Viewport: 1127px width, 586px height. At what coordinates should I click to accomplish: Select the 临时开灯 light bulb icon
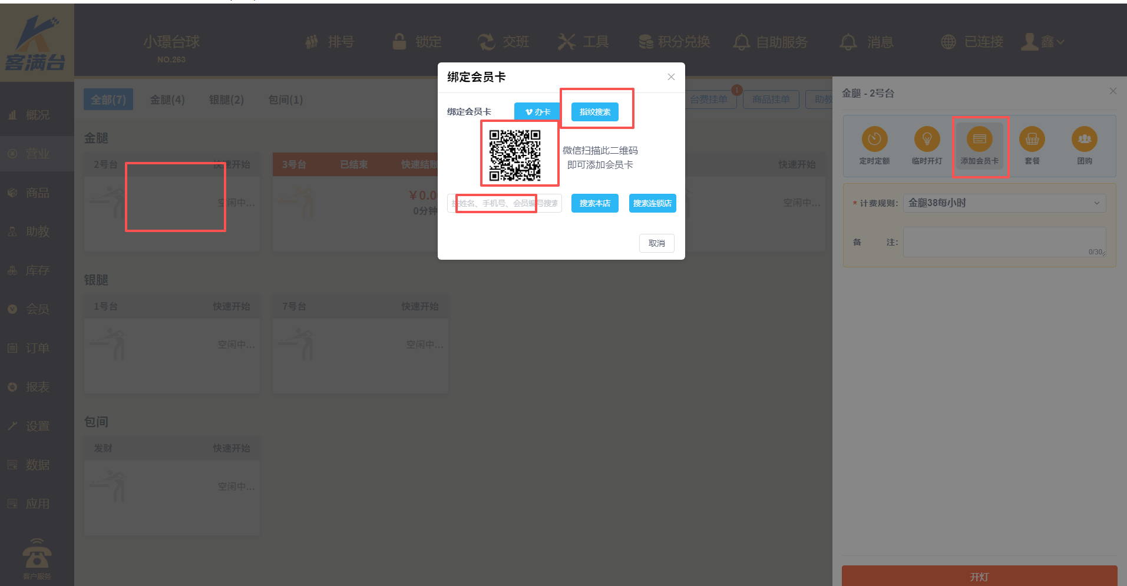coord(927,140)
